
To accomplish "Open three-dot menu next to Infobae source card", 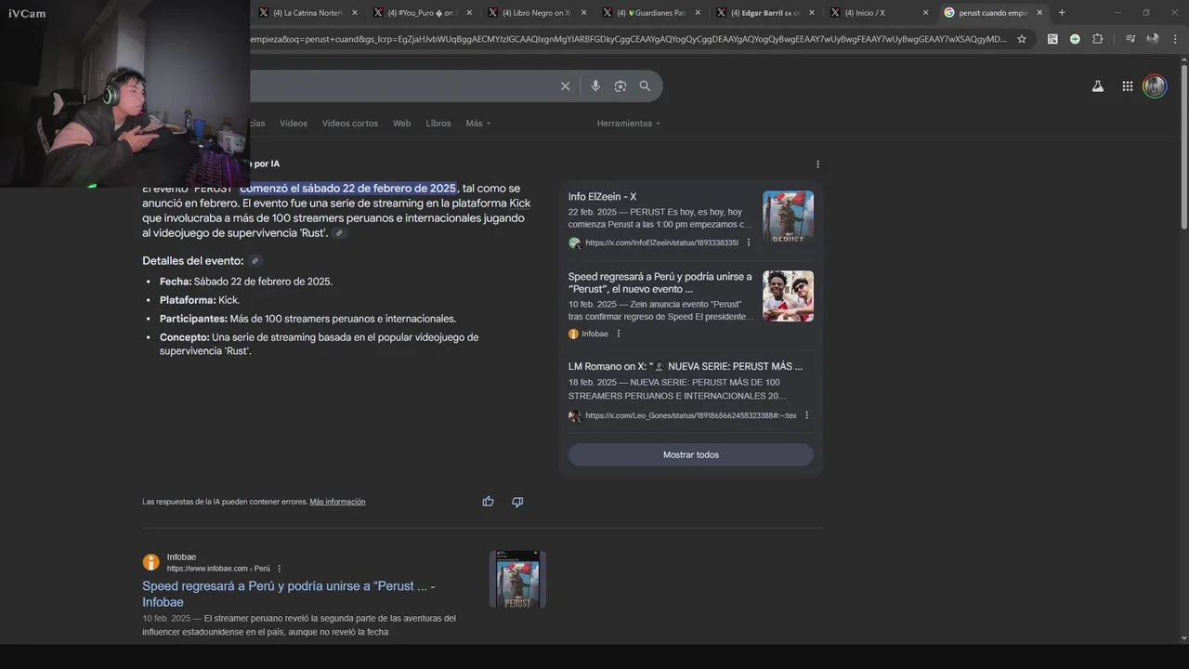I will (x=619, y=334).
